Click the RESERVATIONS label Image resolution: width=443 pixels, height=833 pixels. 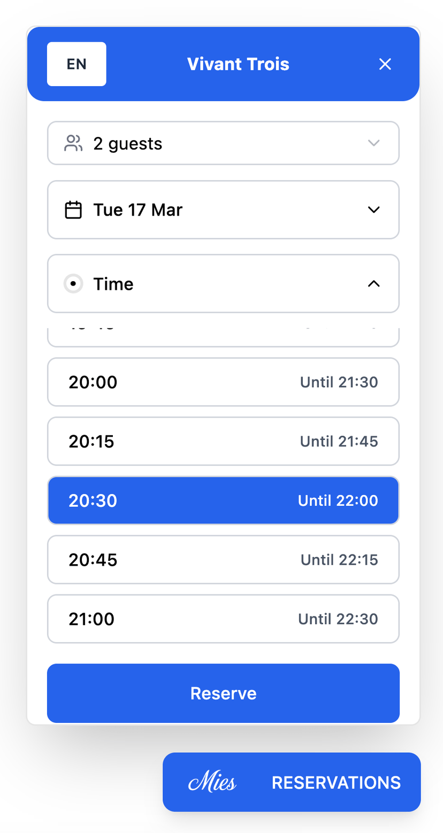click(x=336, y=783)
